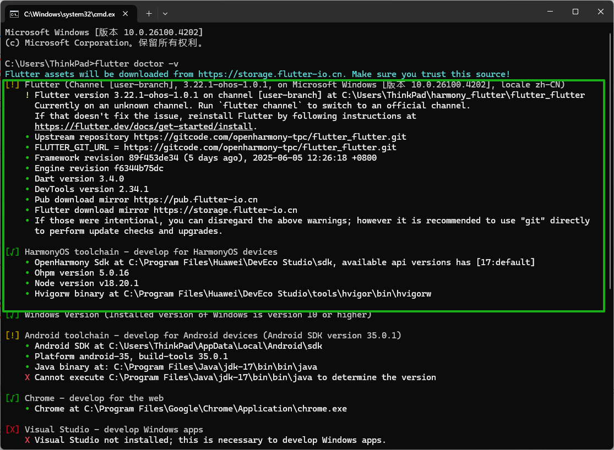Viewport: 614px width, 450px height.
Task: Click the 'flutter doctor -v' command text
Action: click(137, 64)
